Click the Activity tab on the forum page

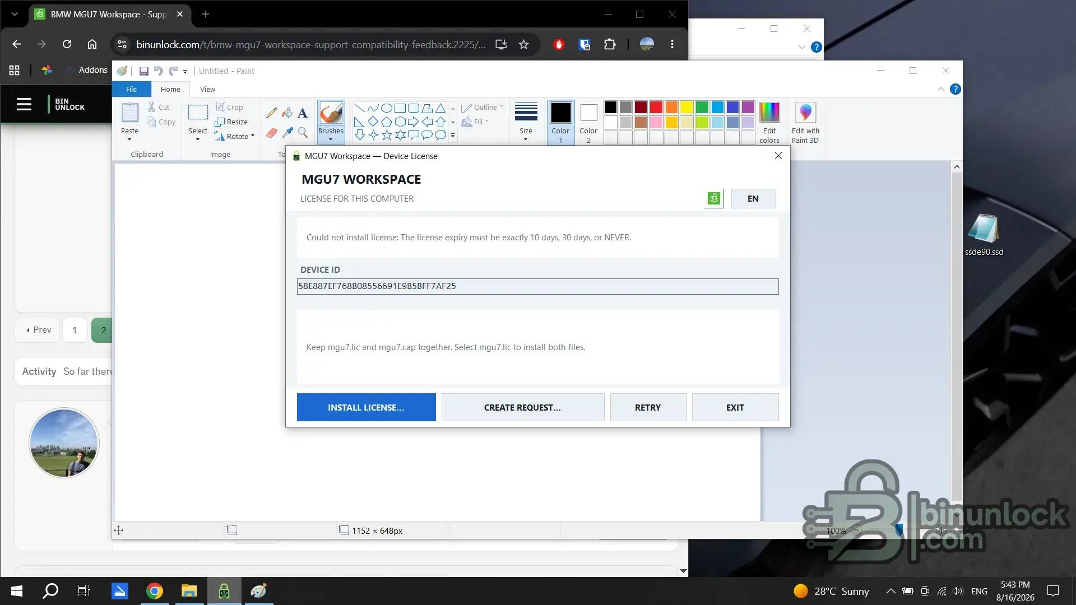pos(39,371)
